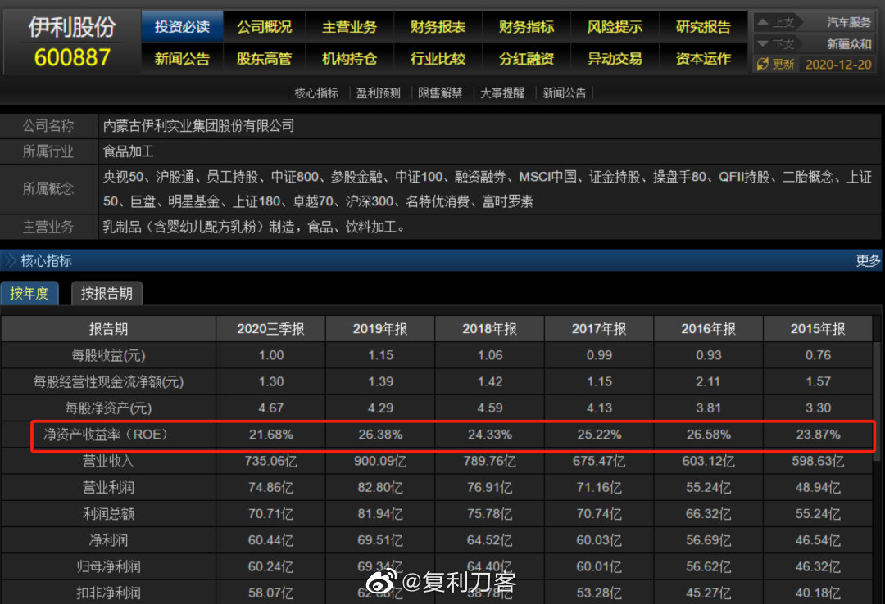
Task: Click the 2018年报 column header
Action: click(490, 329)
